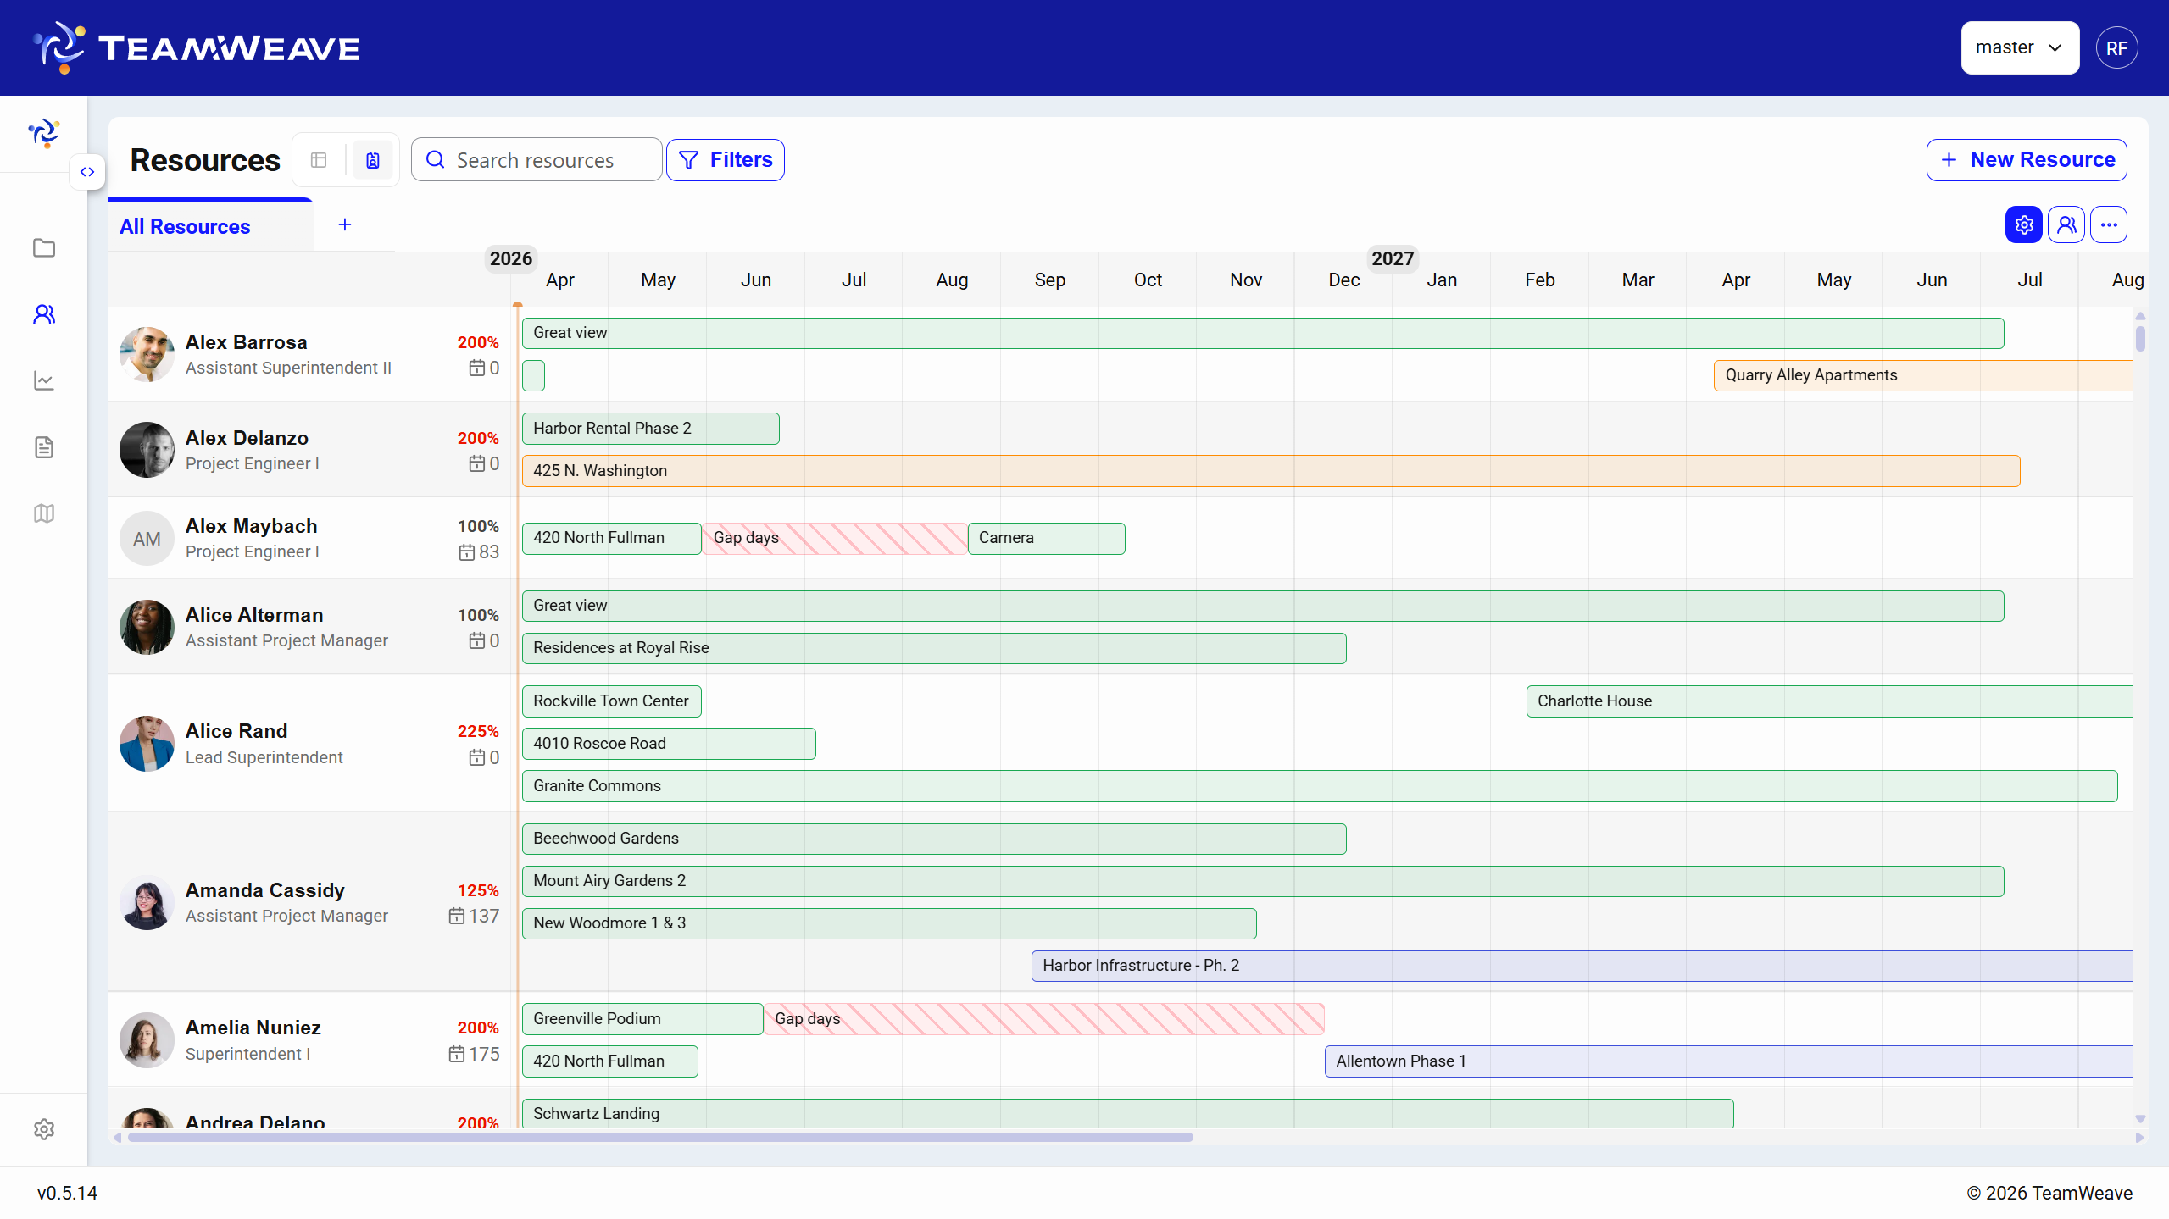Open Alice Rand's resource name
2169x1219 pixels.
click(236, 731)
